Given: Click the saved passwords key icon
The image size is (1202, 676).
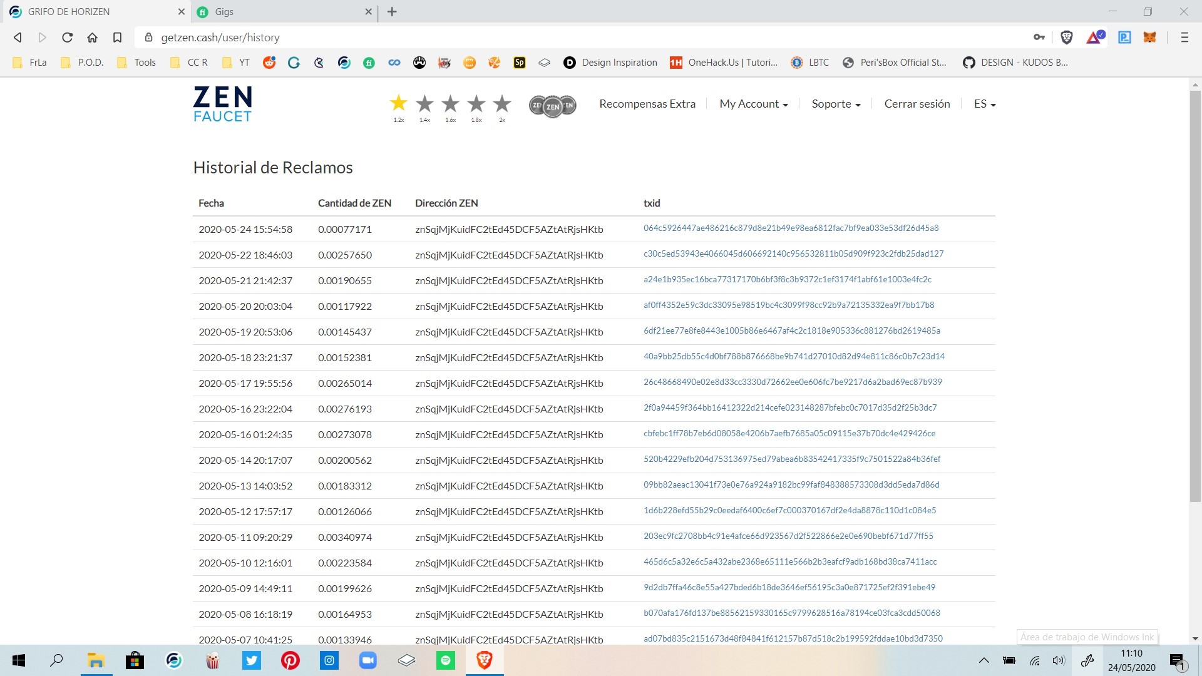Looking at the screenshot, I should point(1039,38).
